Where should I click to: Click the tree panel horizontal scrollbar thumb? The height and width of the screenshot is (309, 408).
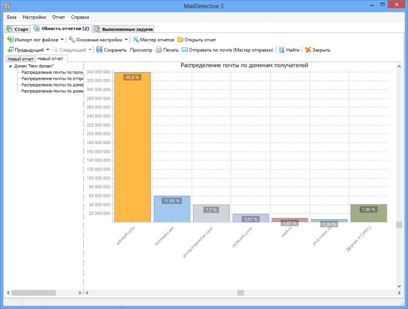[34, 293]
